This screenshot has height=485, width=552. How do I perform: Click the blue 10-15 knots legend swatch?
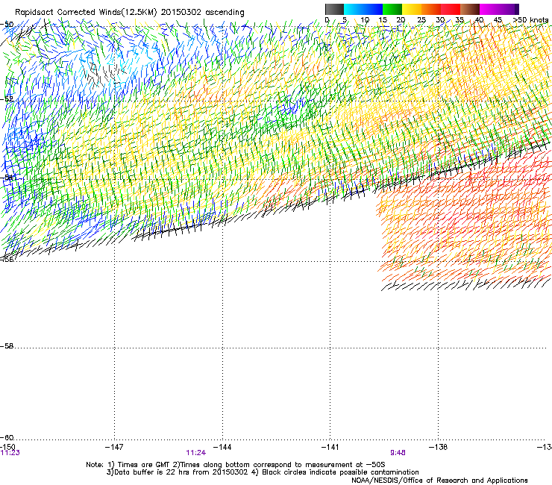coord(373,9)
